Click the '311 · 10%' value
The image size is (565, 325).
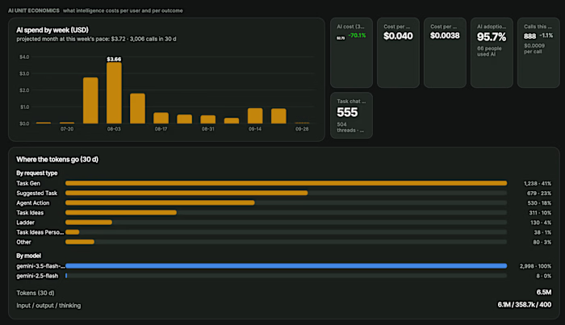click(x=540, y=213)
